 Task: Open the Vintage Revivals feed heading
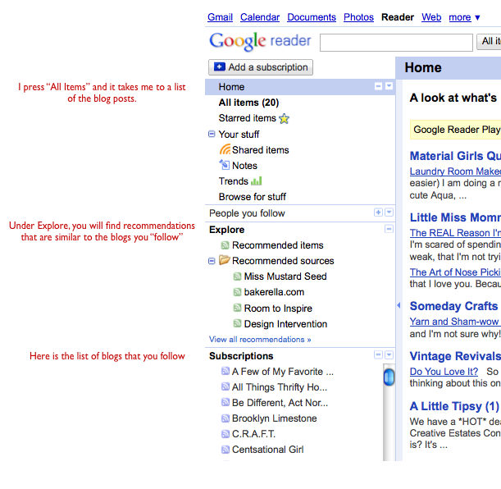455,356
